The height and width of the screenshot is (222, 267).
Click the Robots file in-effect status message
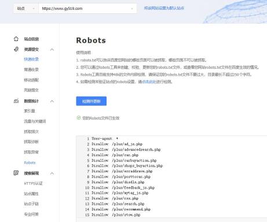pyautogui.click(x=101, y=118)
